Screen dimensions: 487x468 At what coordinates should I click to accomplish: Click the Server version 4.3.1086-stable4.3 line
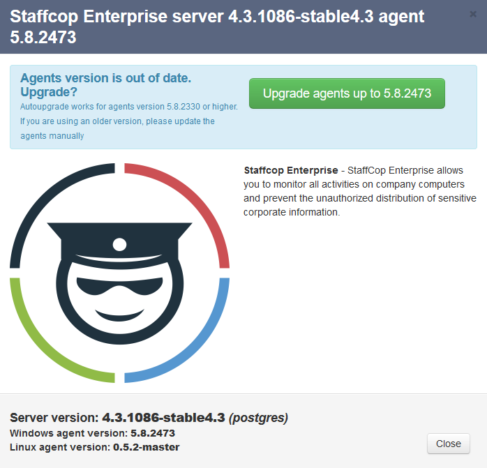(x=149, y=418)
